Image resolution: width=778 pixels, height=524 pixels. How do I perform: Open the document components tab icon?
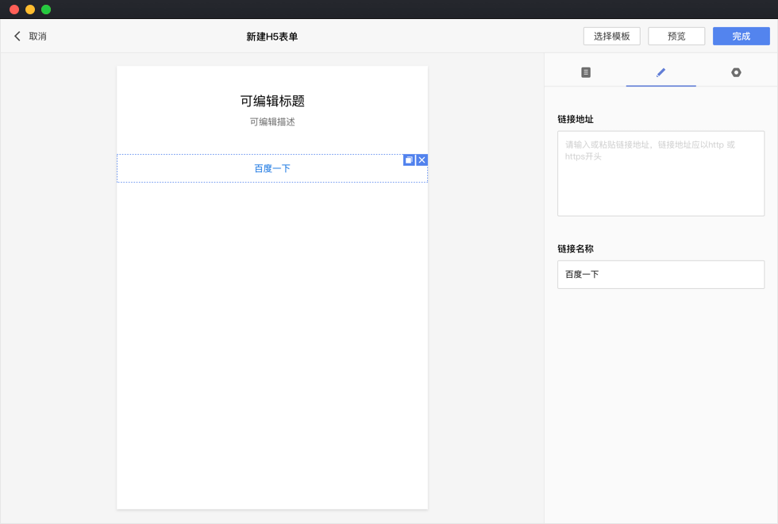[x=586, y=72]
